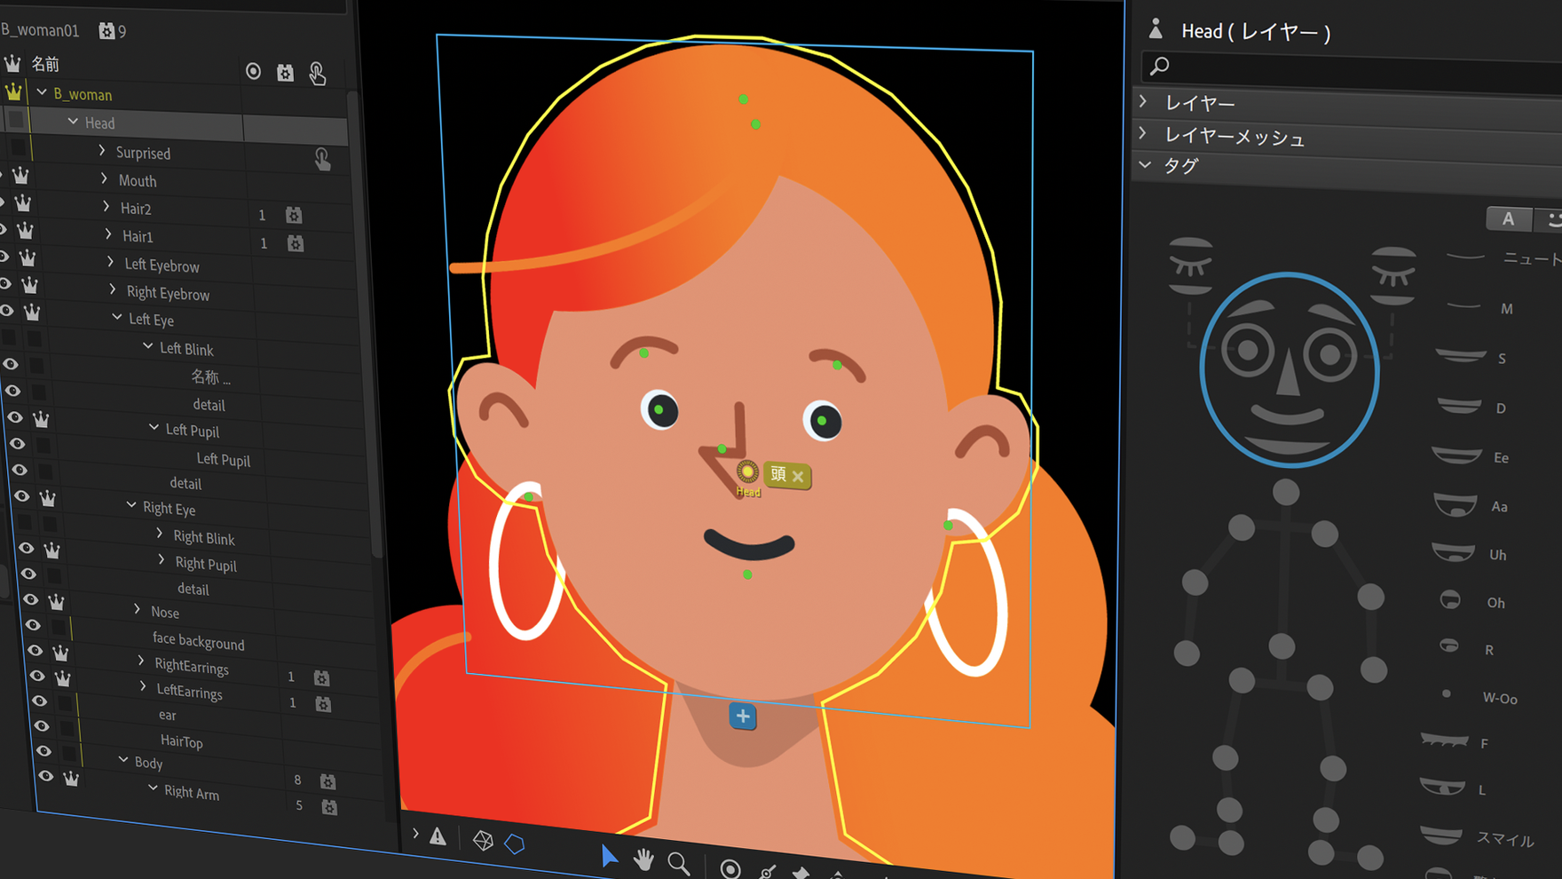Screen dimensions: 1562x879
Task: Expand the Surprised group
Action: tap(102, 151)
